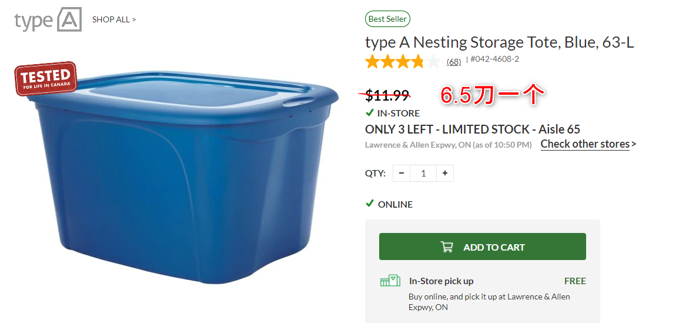Click the in-store pick up icon

[x=390, y=281]
